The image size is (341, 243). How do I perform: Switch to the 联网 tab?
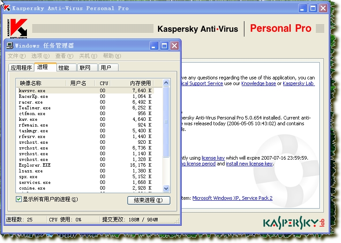87,67
